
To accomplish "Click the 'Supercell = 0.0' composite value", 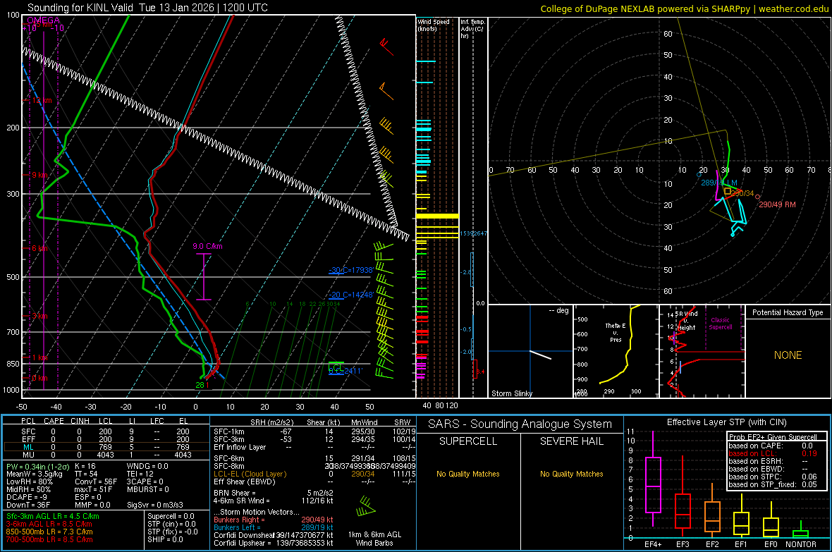I will click(x=171, y=516).
